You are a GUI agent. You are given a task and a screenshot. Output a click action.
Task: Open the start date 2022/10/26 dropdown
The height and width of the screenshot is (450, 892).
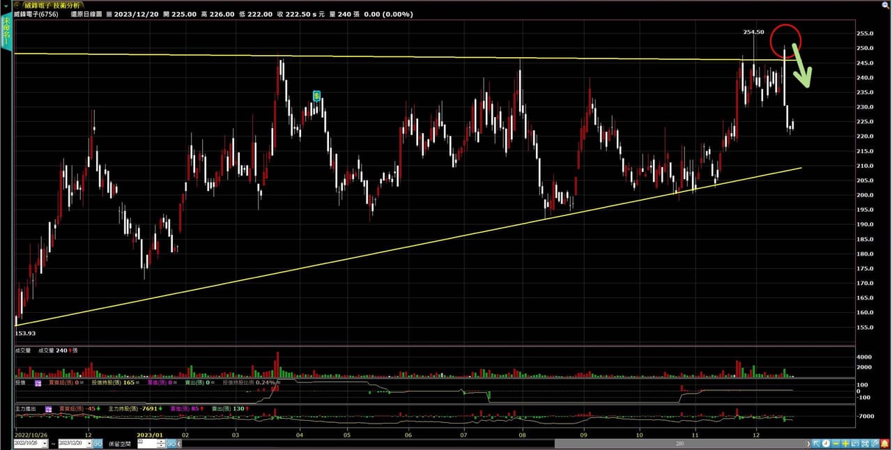(45, 443)
